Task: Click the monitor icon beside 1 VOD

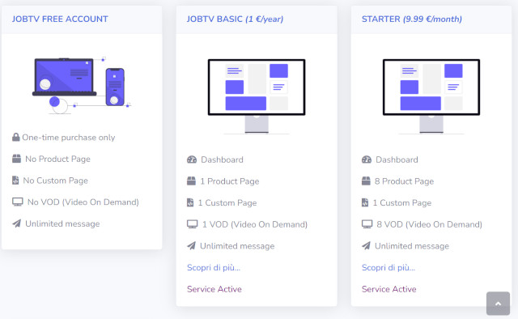Action: pos(193,224)
